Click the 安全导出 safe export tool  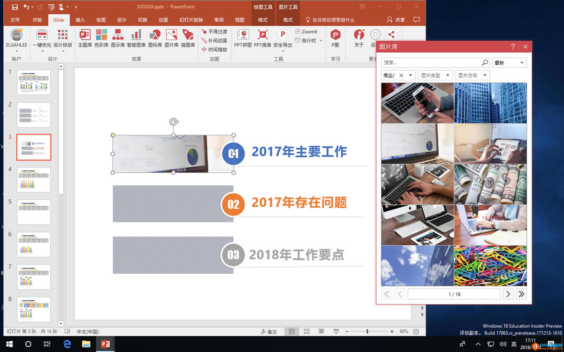tap(282, 37)
